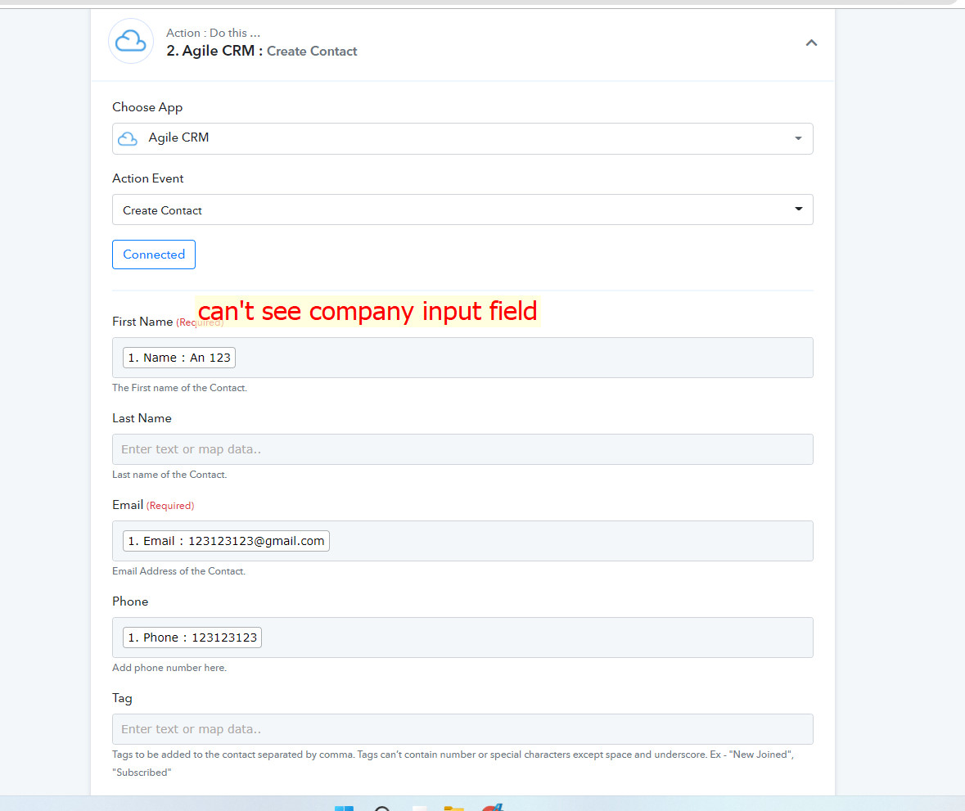
Task: Click the 'Choose App' label
Action: coord(147,107)
